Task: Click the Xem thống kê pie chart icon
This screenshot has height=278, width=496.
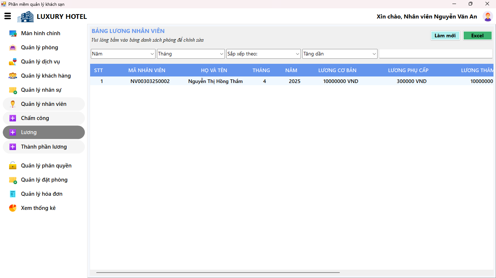Action: [x=13, y=208]
